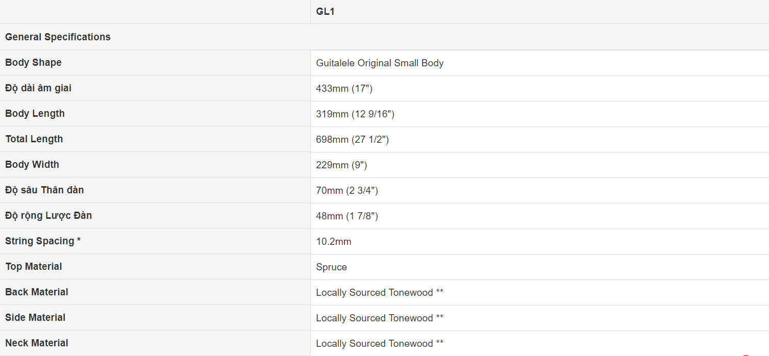The width and height of the screenshot is (769, 356).
Task: Click the Spruce top material value
Action: (331, 267)
